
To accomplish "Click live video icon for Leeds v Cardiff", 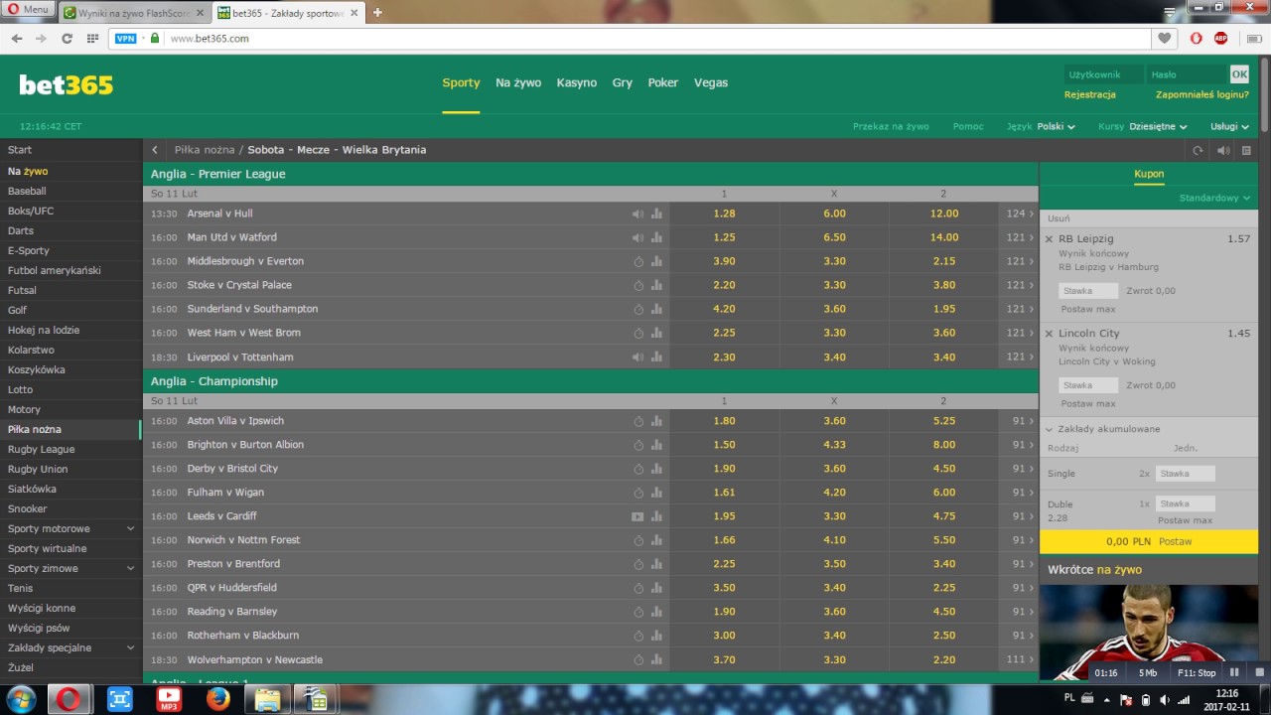I will [x=638, y=516].
